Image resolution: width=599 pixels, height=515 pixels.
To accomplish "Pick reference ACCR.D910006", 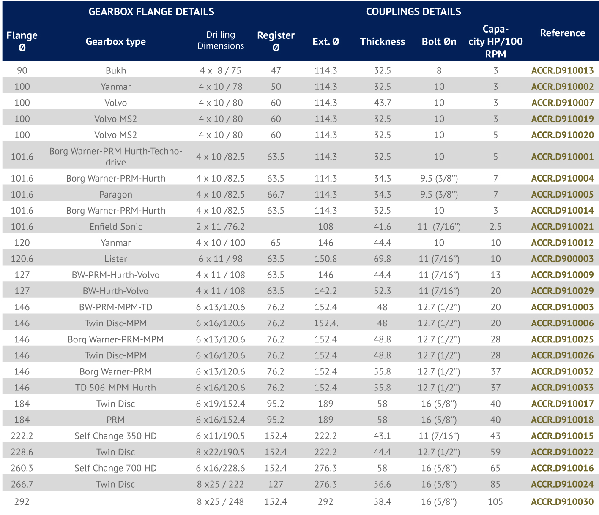I will tap(563, 323).
